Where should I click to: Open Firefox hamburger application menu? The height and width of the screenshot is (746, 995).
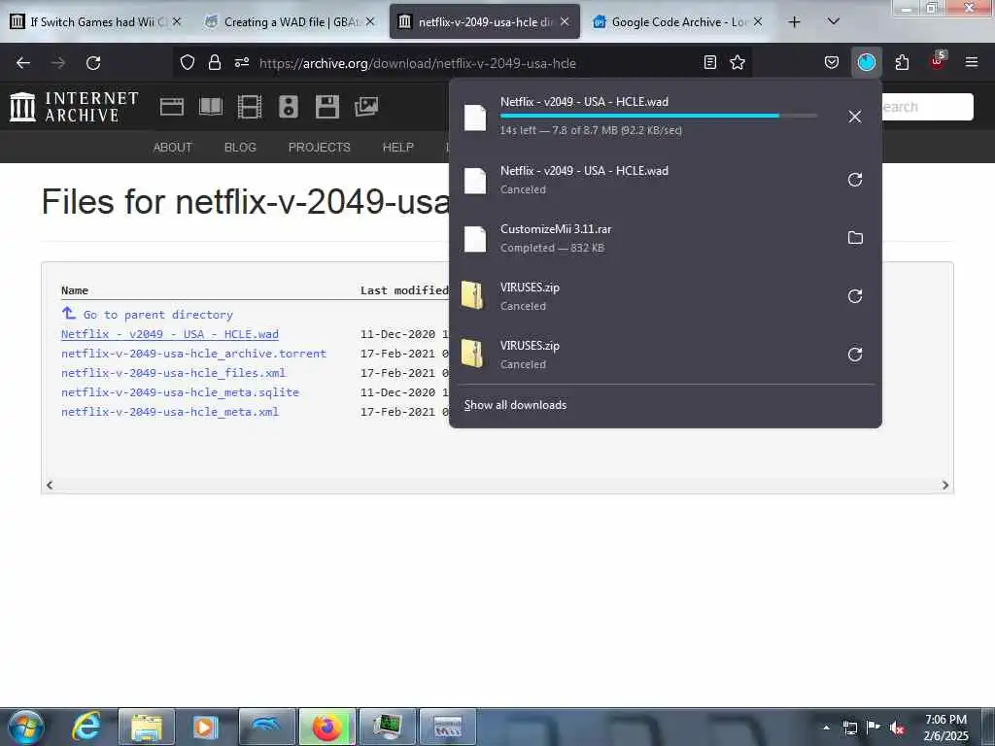[x=971, y=62]
